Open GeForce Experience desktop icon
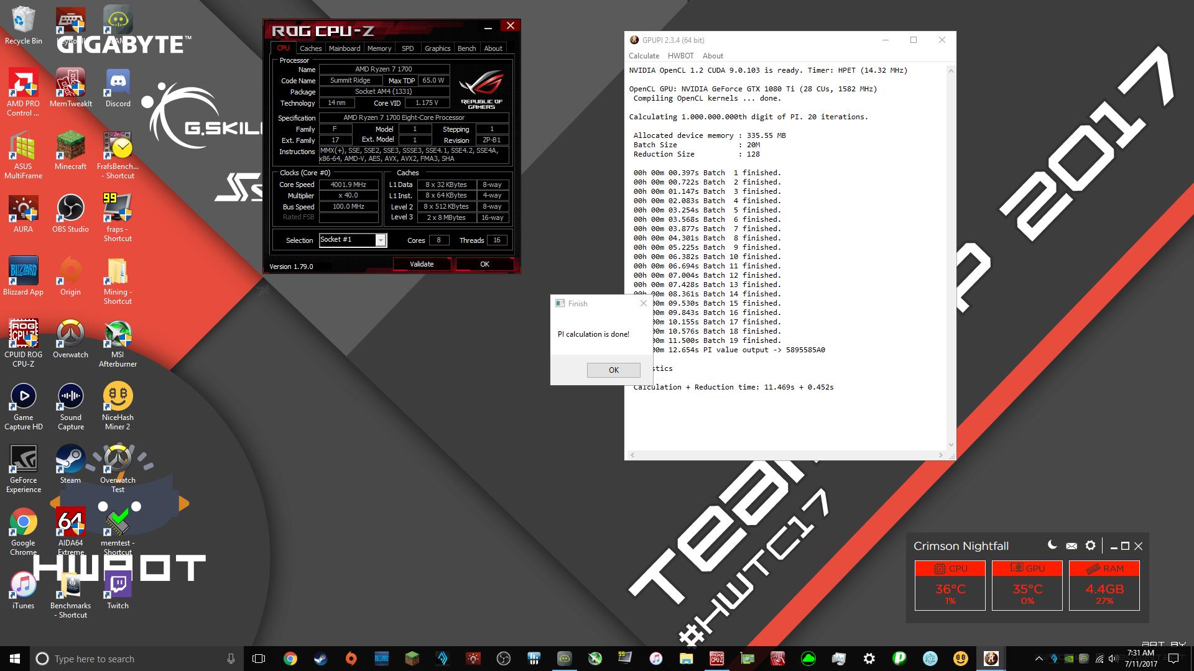 pyautogui.click(x=23, y=469)
